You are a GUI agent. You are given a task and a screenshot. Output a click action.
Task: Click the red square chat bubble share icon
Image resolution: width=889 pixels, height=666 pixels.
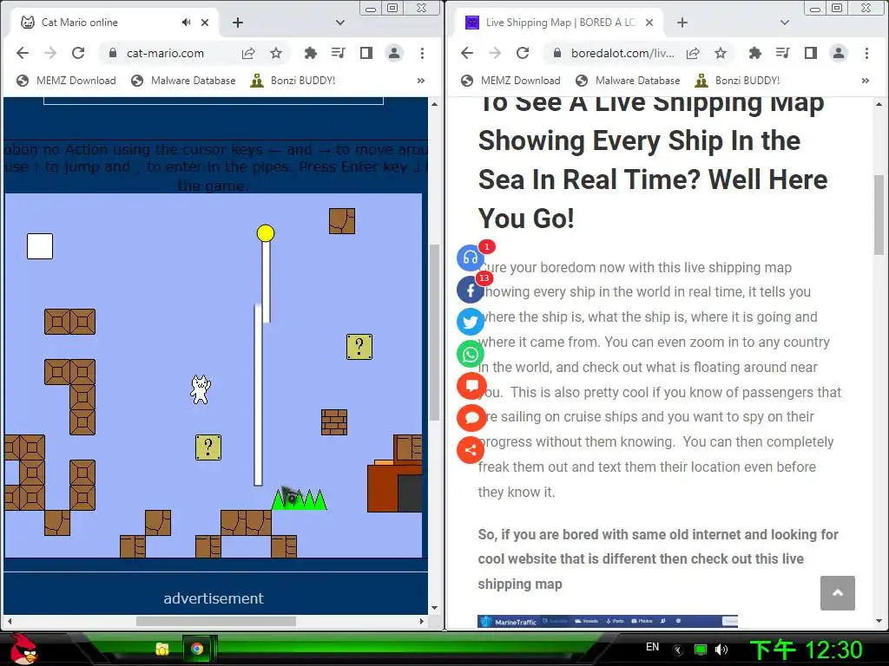471,386
